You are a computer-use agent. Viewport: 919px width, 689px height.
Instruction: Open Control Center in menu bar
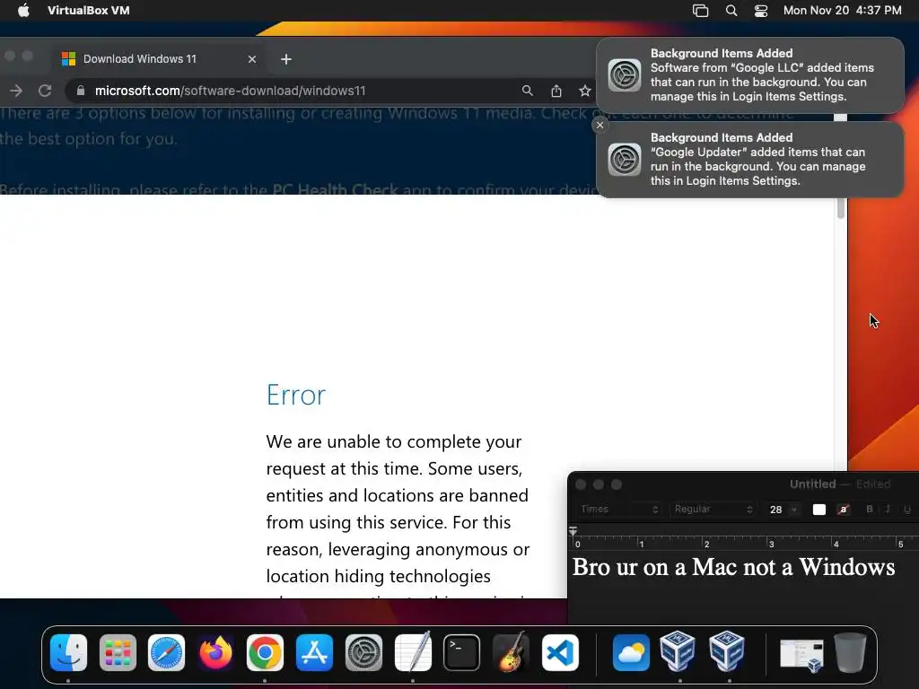(x=761, y=11)
